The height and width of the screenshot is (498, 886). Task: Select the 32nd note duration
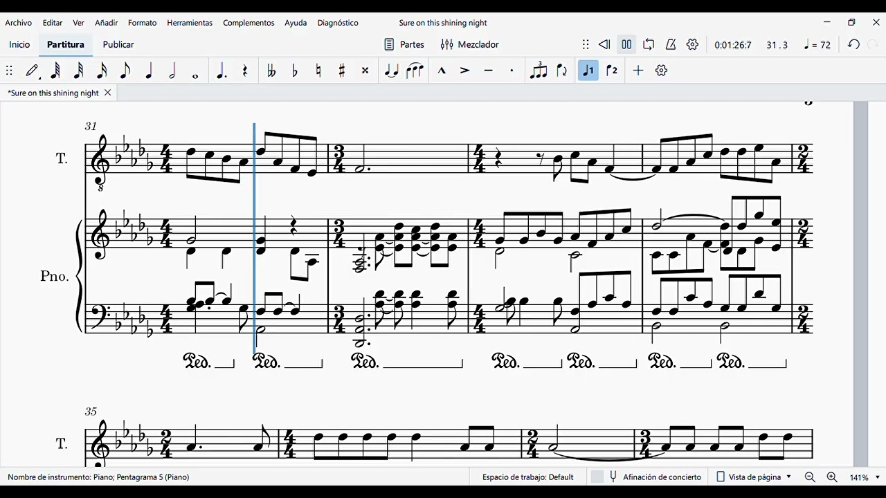[x=79, y=71]
